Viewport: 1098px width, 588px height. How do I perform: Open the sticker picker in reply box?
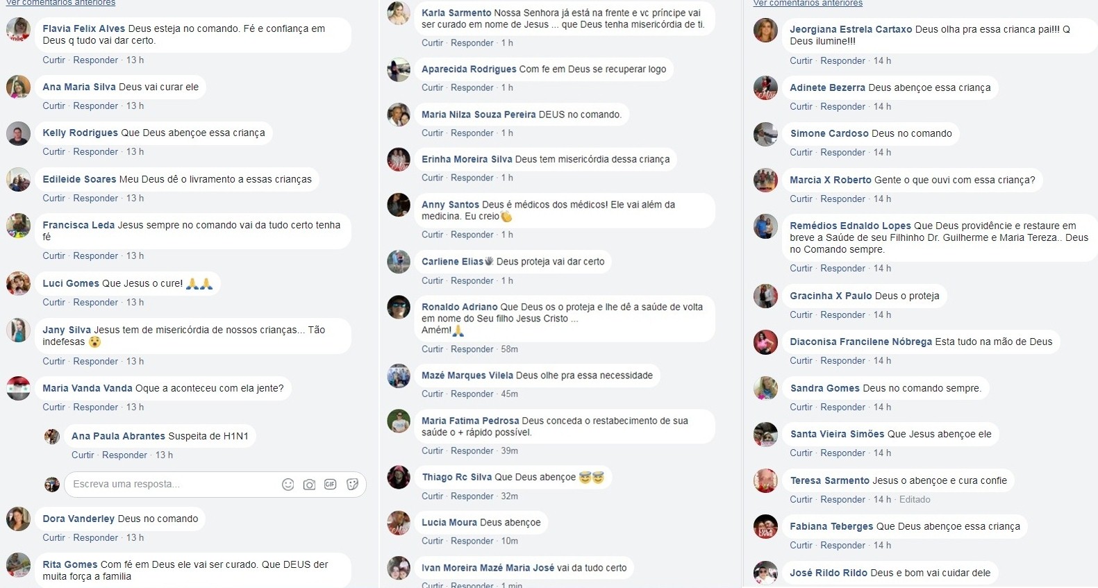tap(353, 485)
